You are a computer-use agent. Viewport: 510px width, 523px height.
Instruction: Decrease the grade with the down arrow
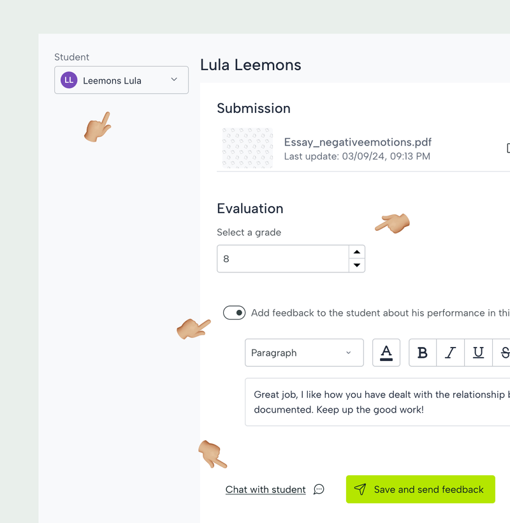[357, 265]
